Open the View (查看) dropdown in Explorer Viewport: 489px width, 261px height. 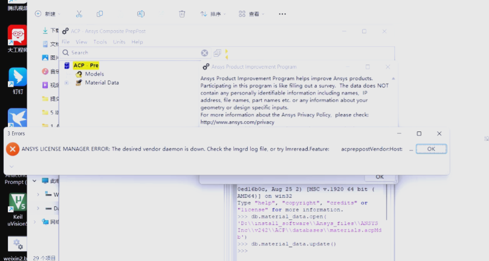[x=251, y=14]
